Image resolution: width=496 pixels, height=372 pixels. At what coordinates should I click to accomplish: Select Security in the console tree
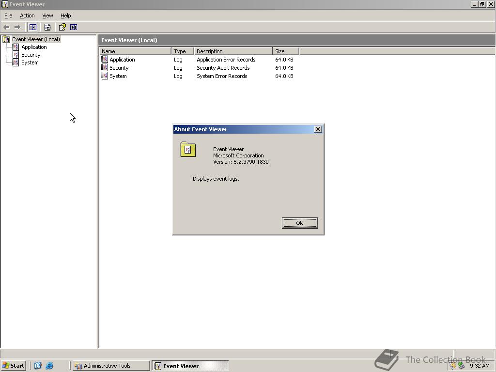(x=31, y=55)
